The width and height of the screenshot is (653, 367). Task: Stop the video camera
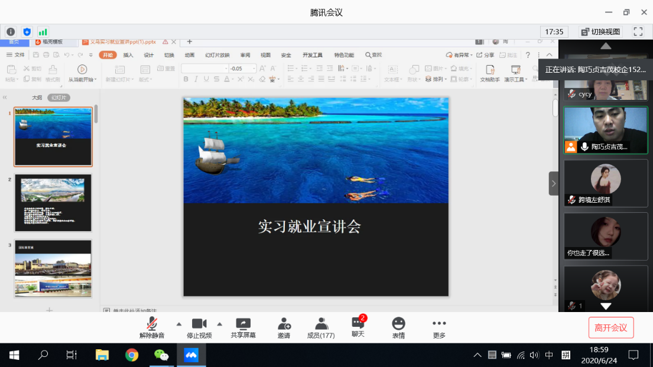(199, 327)
